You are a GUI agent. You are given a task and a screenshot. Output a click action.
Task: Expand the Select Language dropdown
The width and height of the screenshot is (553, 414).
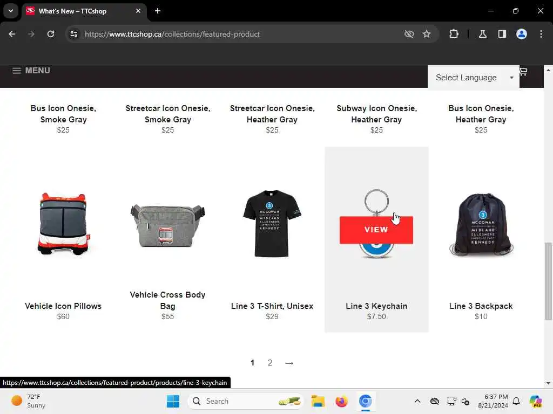[x=473, y=78]
